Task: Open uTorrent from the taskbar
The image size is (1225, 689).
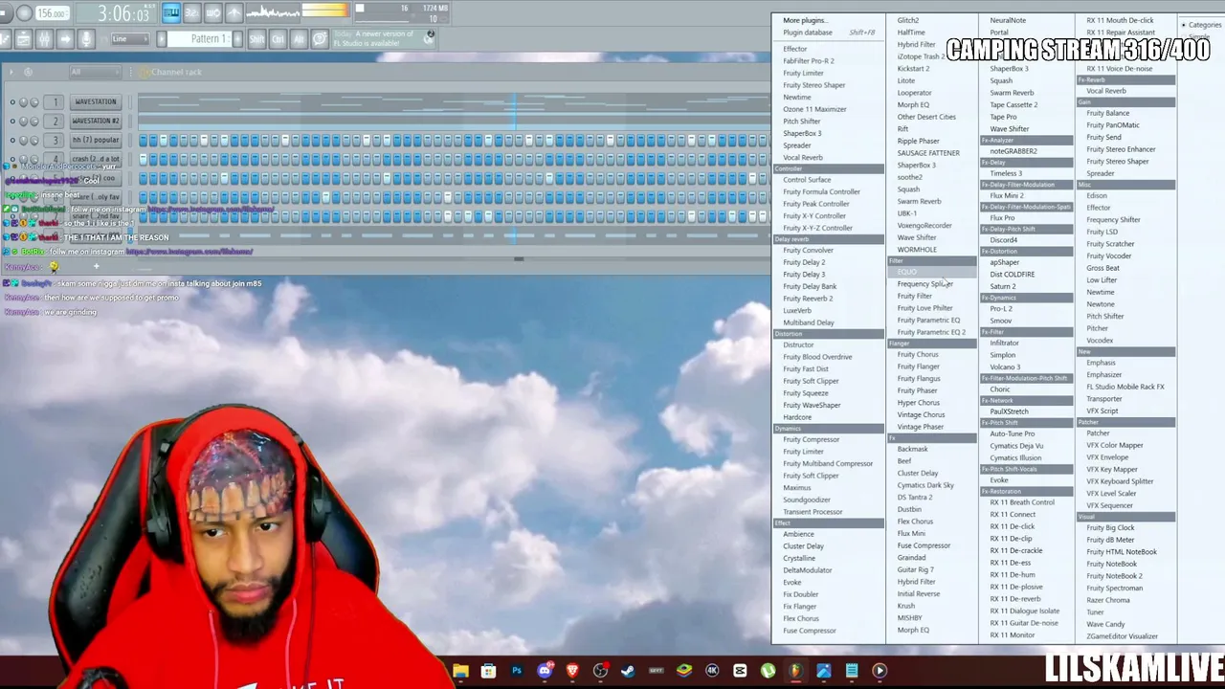Action: coord(768,671)
